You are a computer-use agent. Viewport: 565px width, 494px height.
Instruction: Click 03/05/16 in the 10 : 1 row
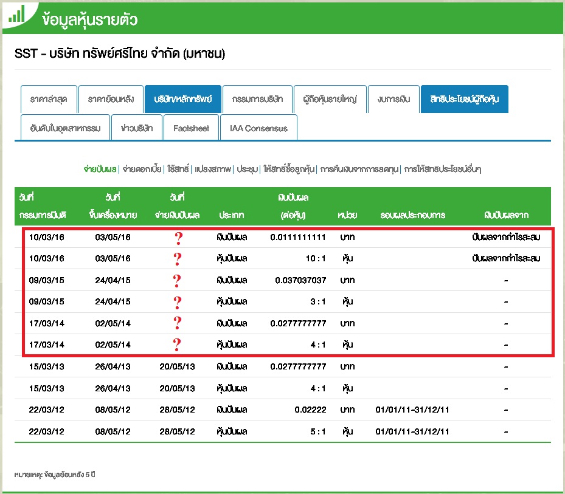click(113, 258)
